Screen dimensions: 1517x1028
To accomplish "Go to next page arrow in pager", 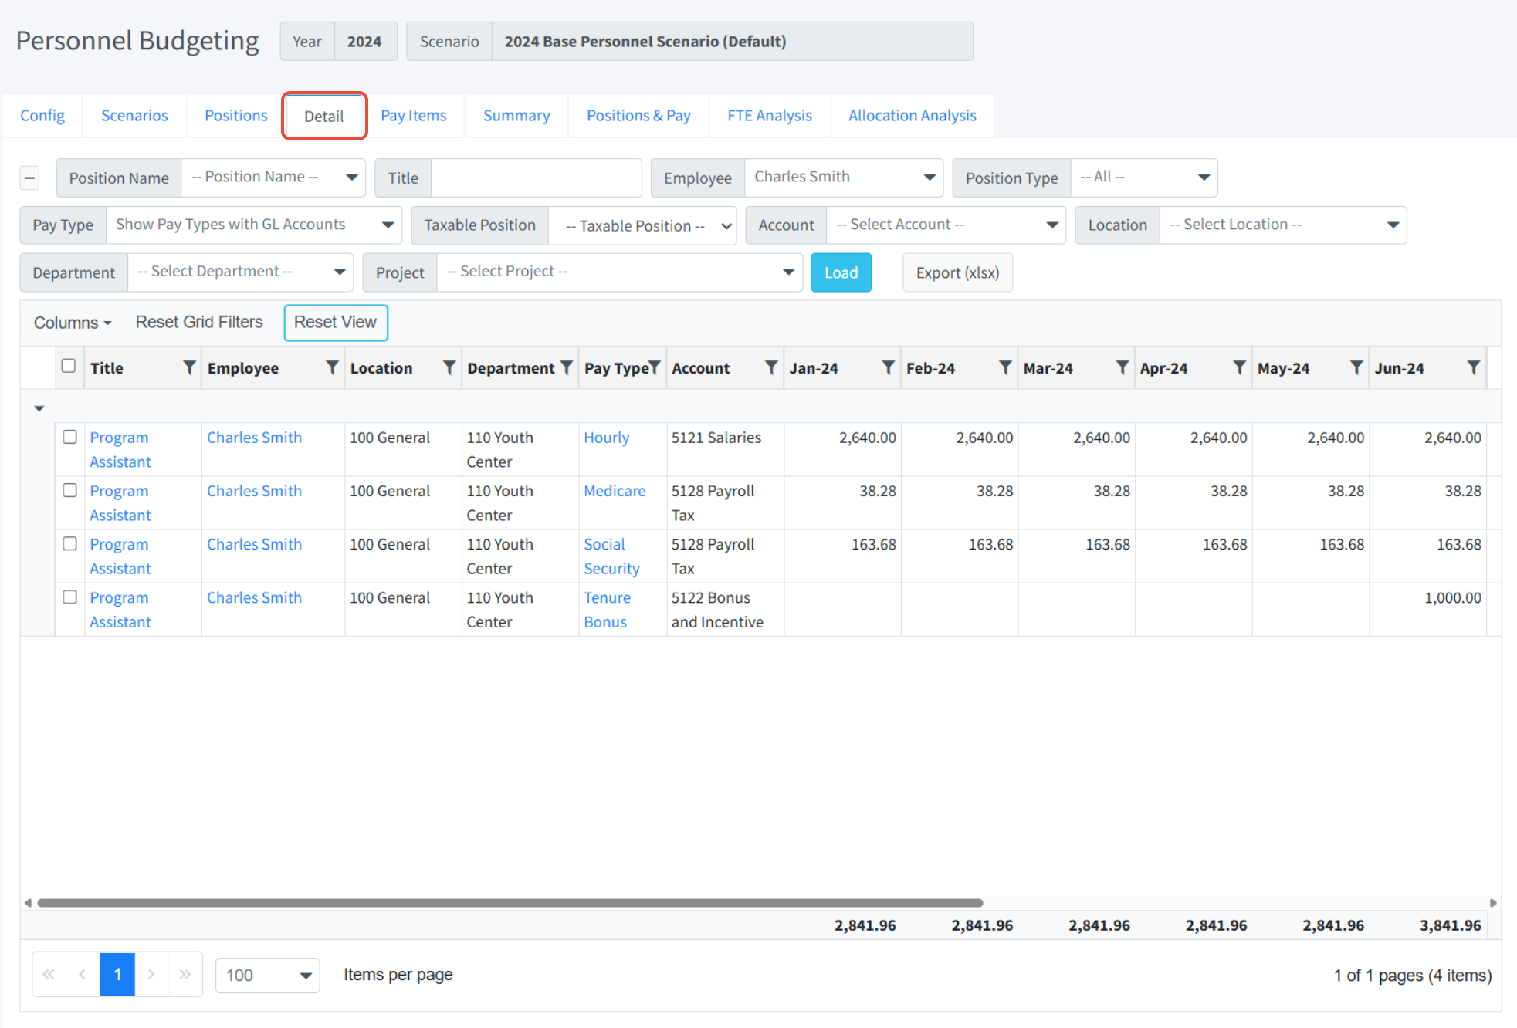I will click(151, 974).
